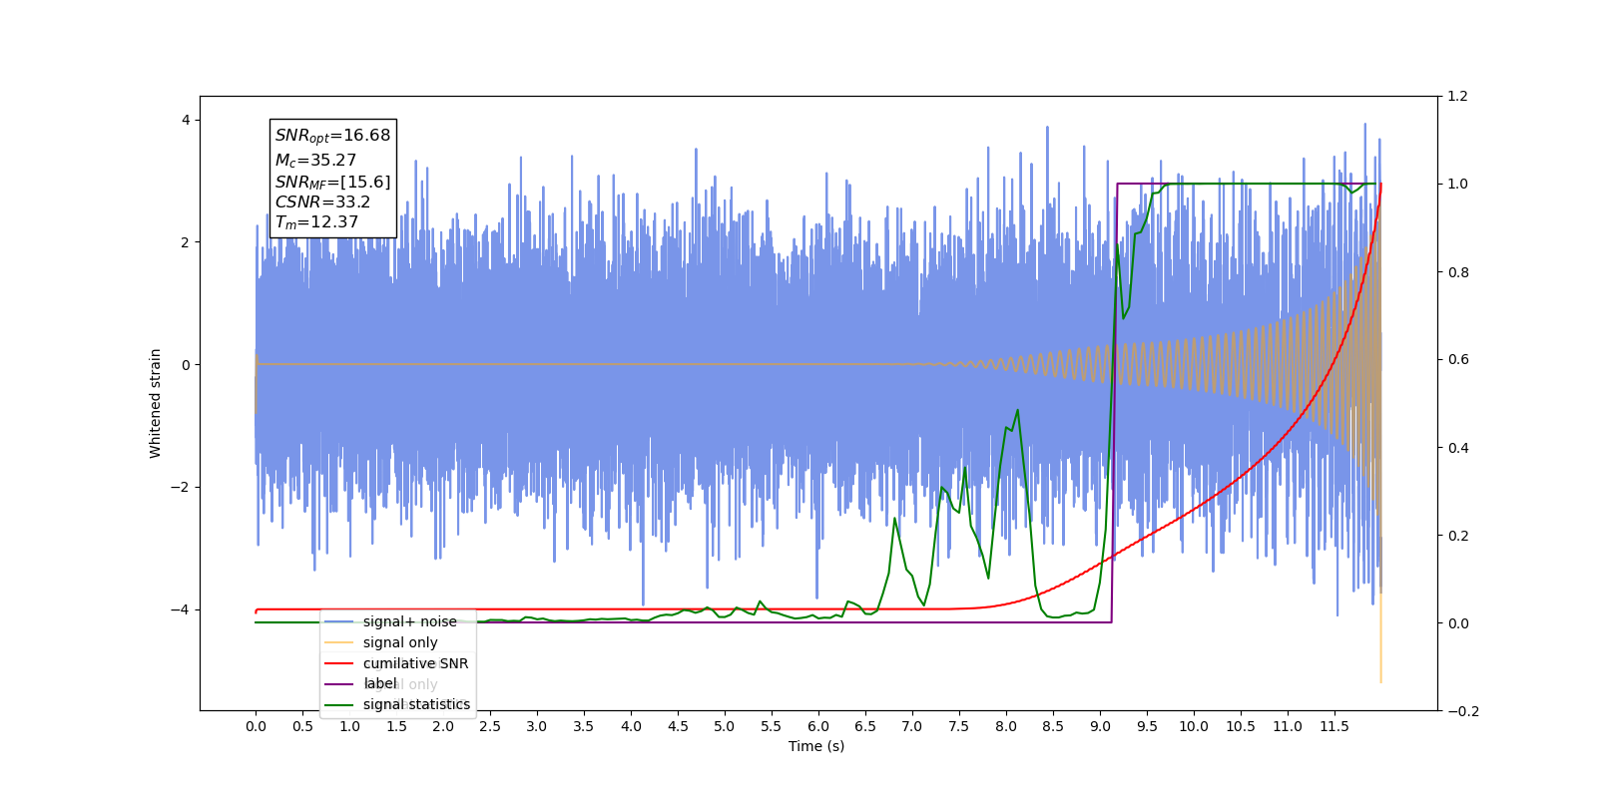The height and width of the screenshot is (798, 1597).
Task: Click the 0.6 tick on the right axis
Action: click(x=1458, y=359)
